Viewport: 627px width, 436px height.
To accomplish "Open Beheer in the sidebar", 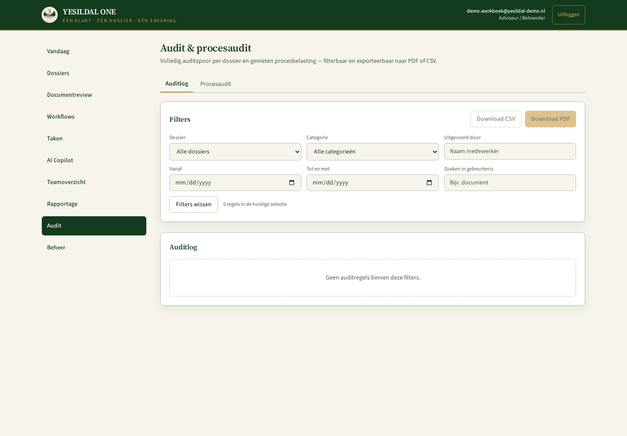I will [x=94, y=248].
